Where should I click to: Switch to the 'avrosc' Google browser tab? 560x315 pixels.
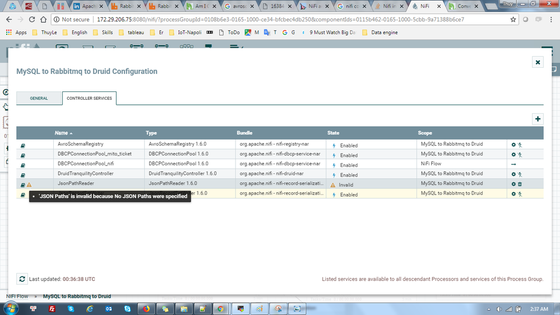[x=239, y=6]
